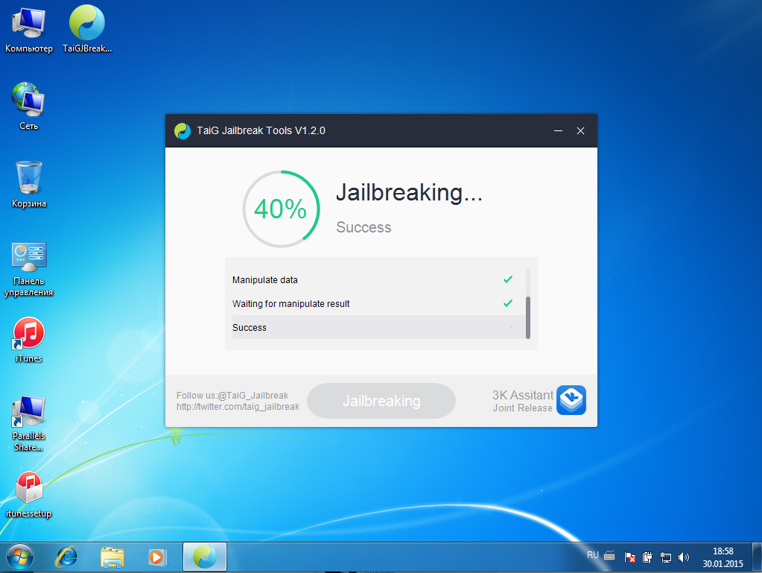Click the 3K Assistant app icon
Viewport: 762px width, 573px height.
pyautogui.click(x=571, y=400)
